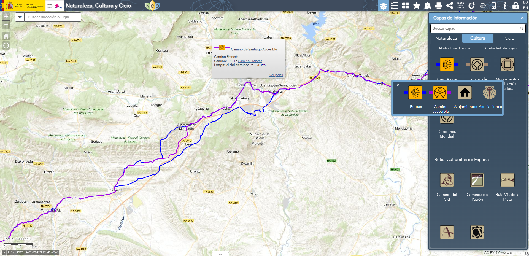This screenshot has height=256, width=529.
Task: Switch to the Ocio tab
Action: tap(509, 38)
